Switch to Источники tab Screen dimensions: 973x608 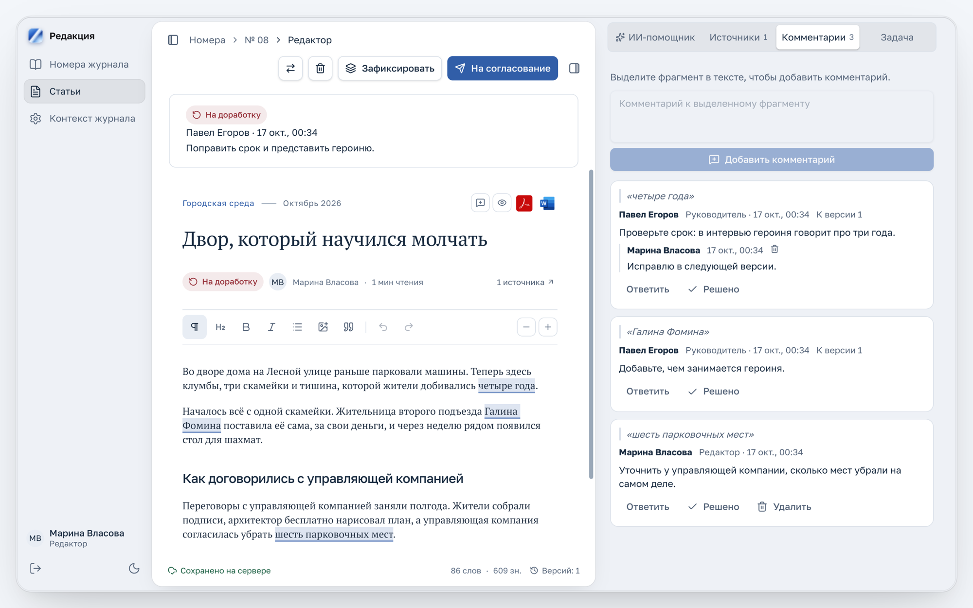tap(738, 37)
